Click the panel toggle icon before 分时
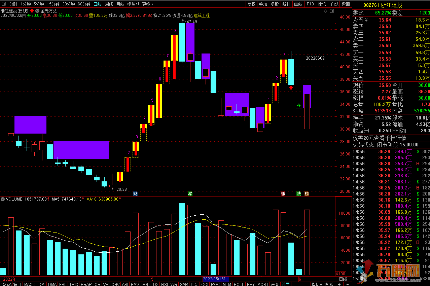The image size is (430, 286). (x=4, y=4)
